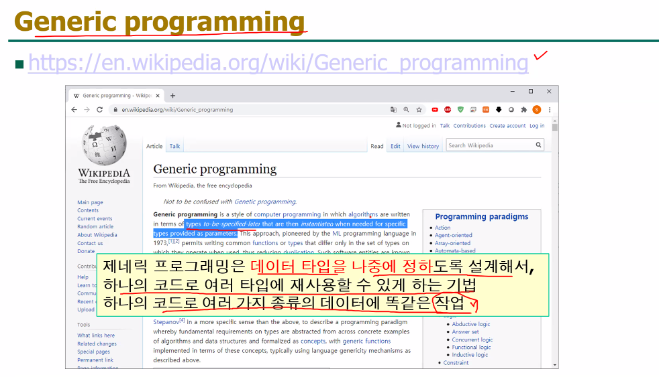Viewport: 659px width, 377px height.
Task: Click the translate page icon
Action: (x=393, y=109)
